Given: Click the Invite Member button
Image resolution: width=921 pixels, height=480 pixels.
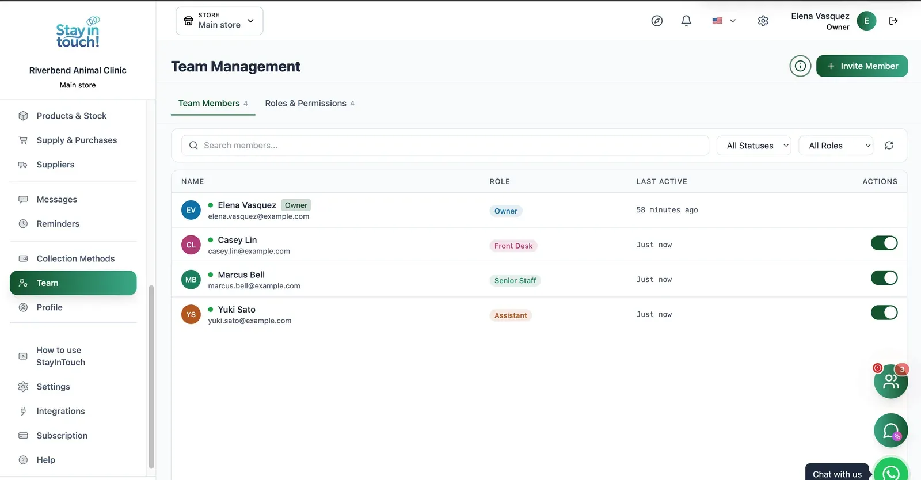Looking at the screenshot, I should pos(862,66).
